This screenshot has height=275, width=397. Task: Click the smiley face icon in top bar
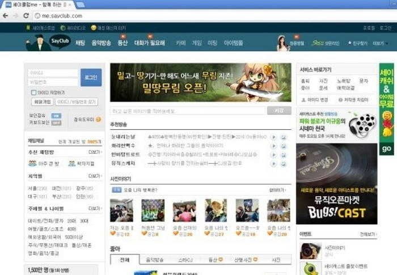tap(93, 28)
